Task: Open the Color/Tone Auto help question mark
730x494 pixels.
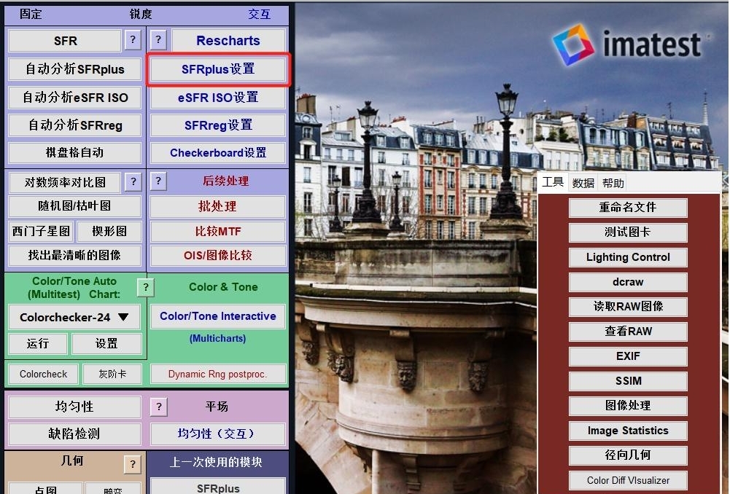Action: click(146, 288)
